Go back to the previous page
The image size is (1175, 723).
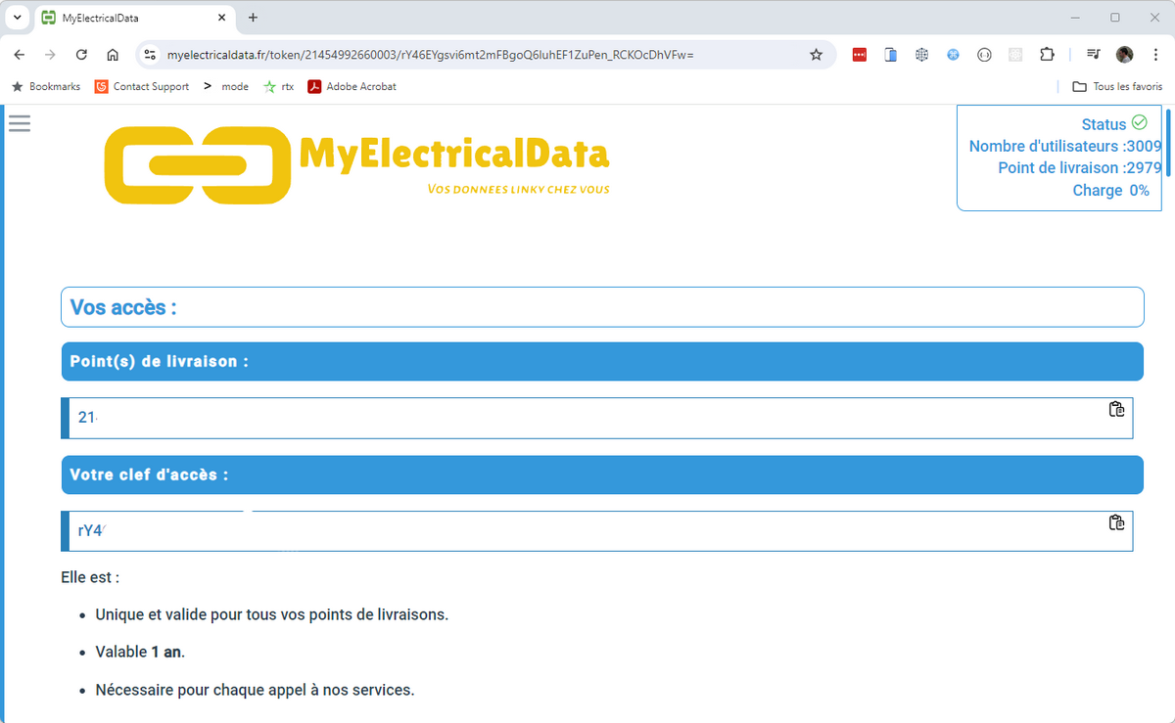20,55
